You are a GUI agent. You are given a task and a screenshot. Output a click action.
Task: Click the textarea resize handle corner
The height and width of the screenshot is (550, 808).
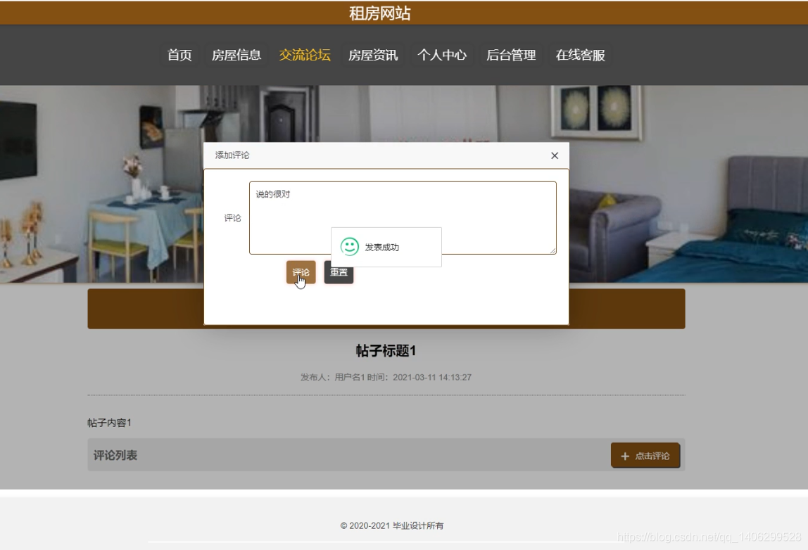(554, 250)
